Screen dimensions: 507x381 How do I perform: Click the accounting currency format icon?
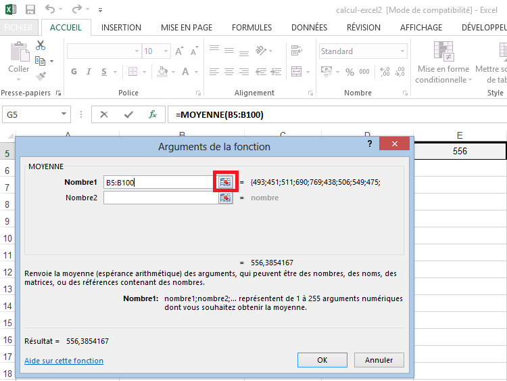click(x=327, y=72)
